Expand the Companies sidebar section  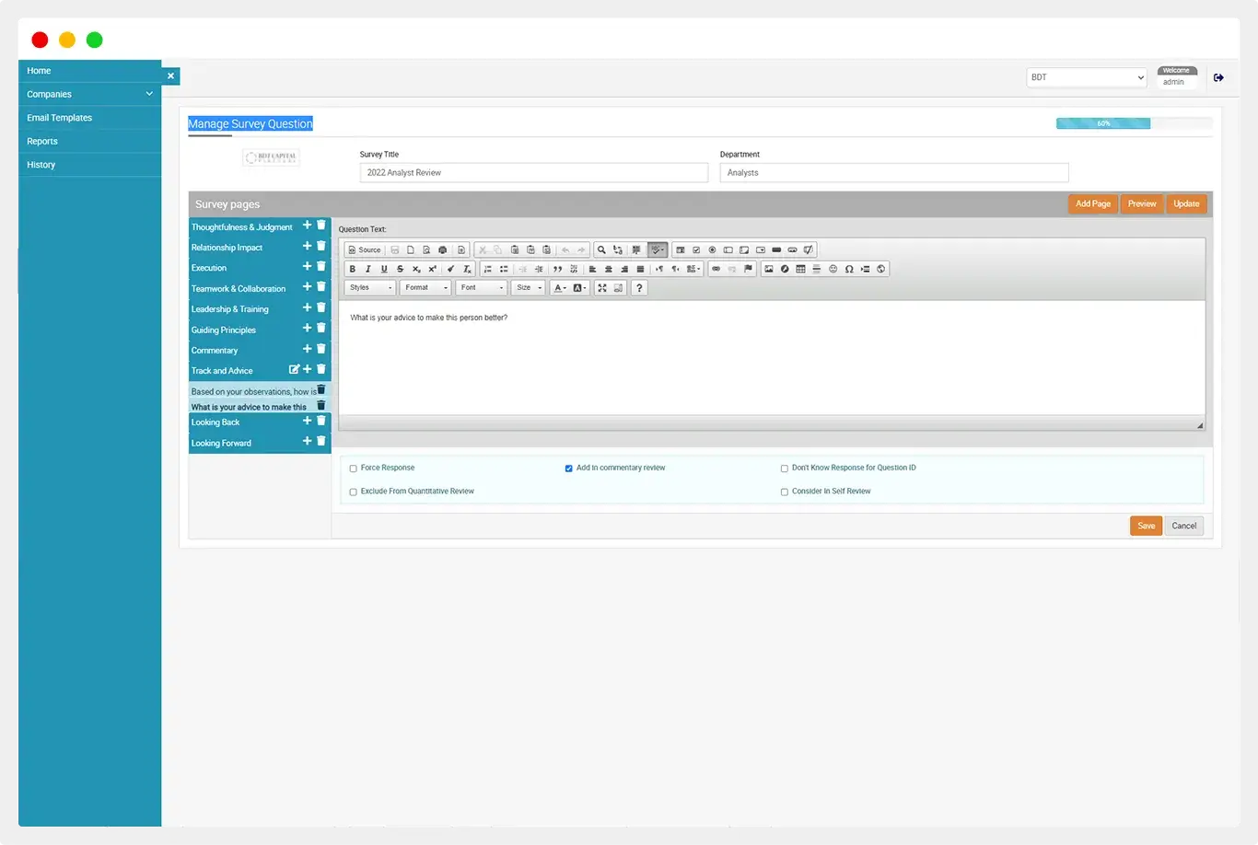[89, 94]
